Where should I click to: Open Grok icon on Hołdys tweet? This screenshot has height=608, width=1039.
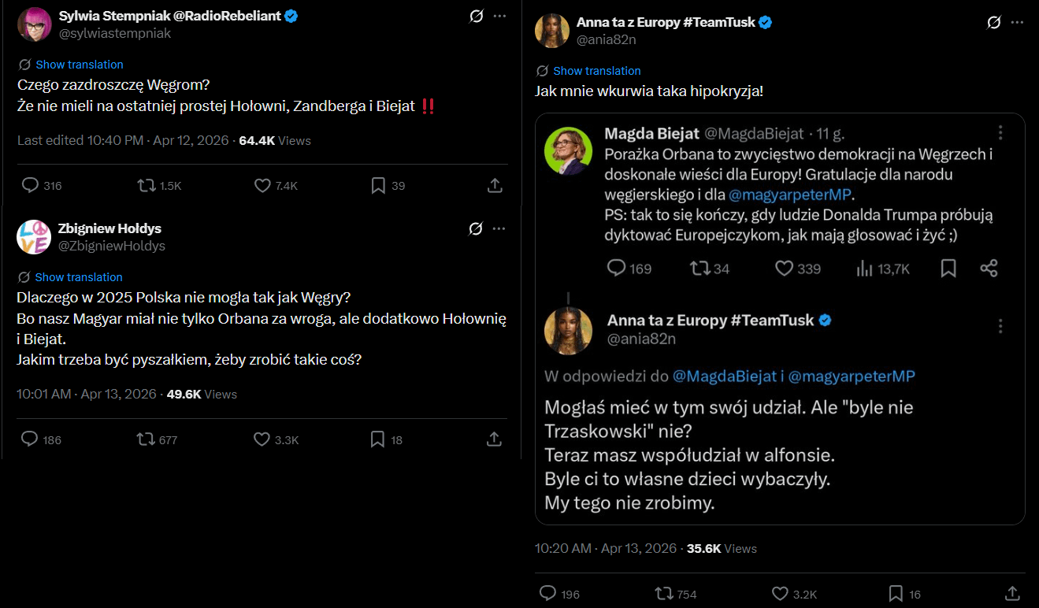pyautogui.click(x=475, y=229)
